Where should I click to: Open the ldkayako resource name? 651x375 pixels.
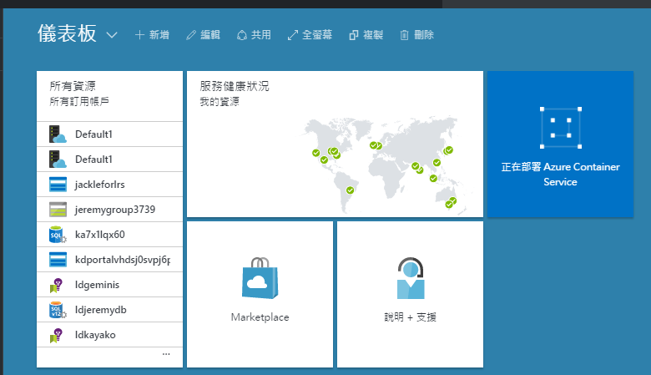pyautogui.click(x=95, y=335)
